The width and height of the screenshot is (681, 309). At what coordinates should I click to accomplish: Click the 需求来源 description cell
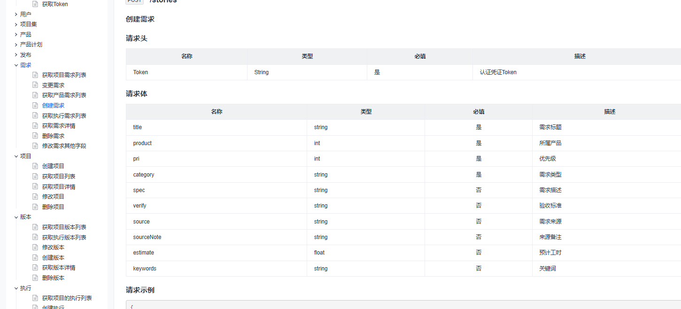[607, 222]
